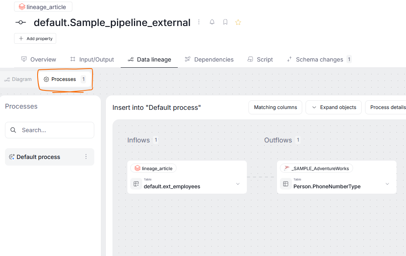Image resolution: width=406 pixels, height=256 pixels.
Task: Click the Add property button
Action: [35, 38]
